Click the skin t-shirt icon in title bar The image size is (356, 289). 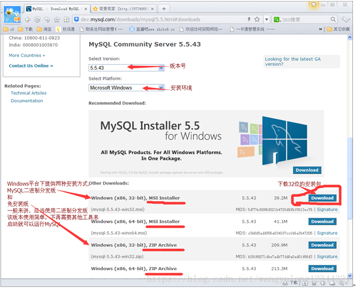pyautogui.click(x=314, y=4)
